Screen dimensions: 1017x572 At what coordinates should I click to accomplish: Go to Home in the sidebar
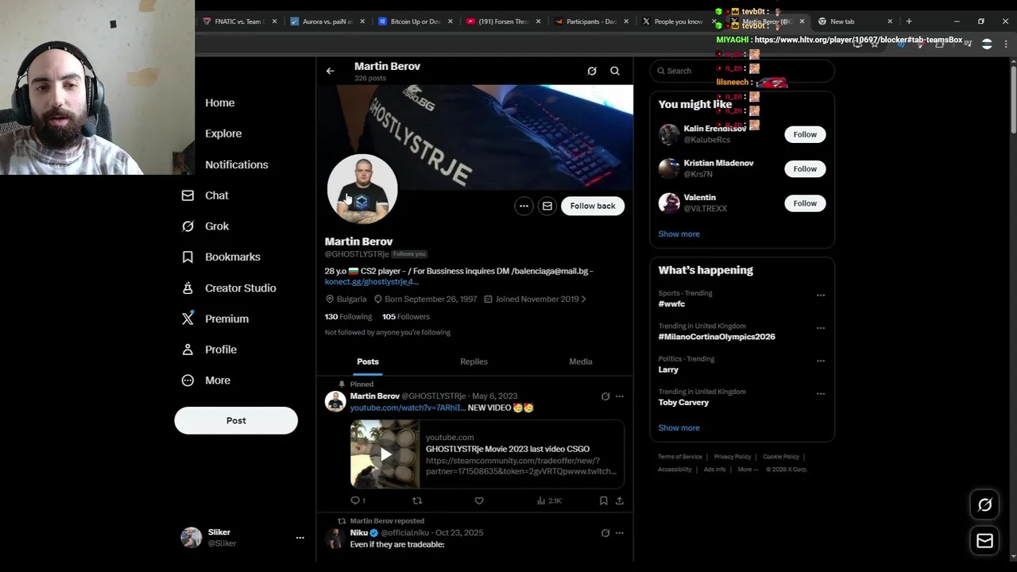pyautogui.click(x=219, y=102)
